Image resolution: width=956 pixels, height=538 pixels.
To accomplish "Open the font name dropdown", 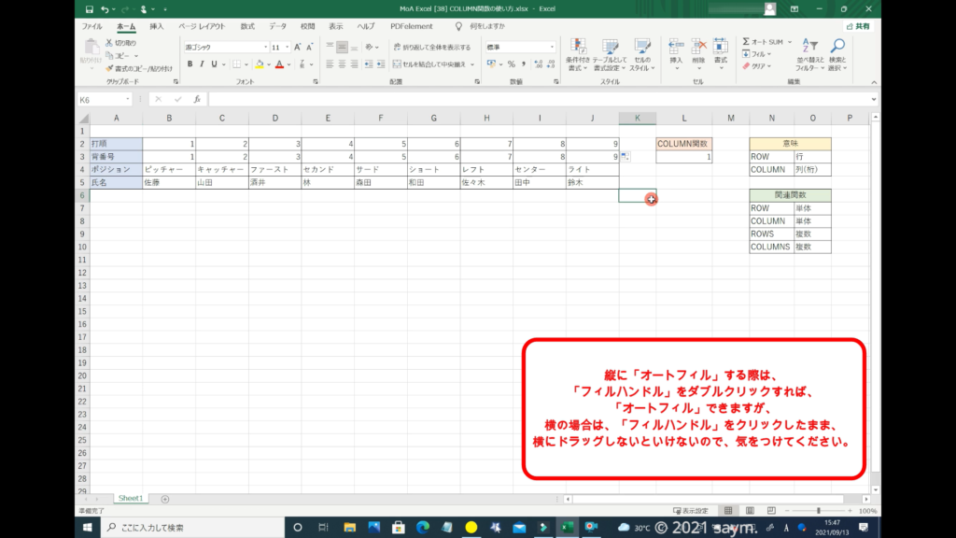I will 264,47.
